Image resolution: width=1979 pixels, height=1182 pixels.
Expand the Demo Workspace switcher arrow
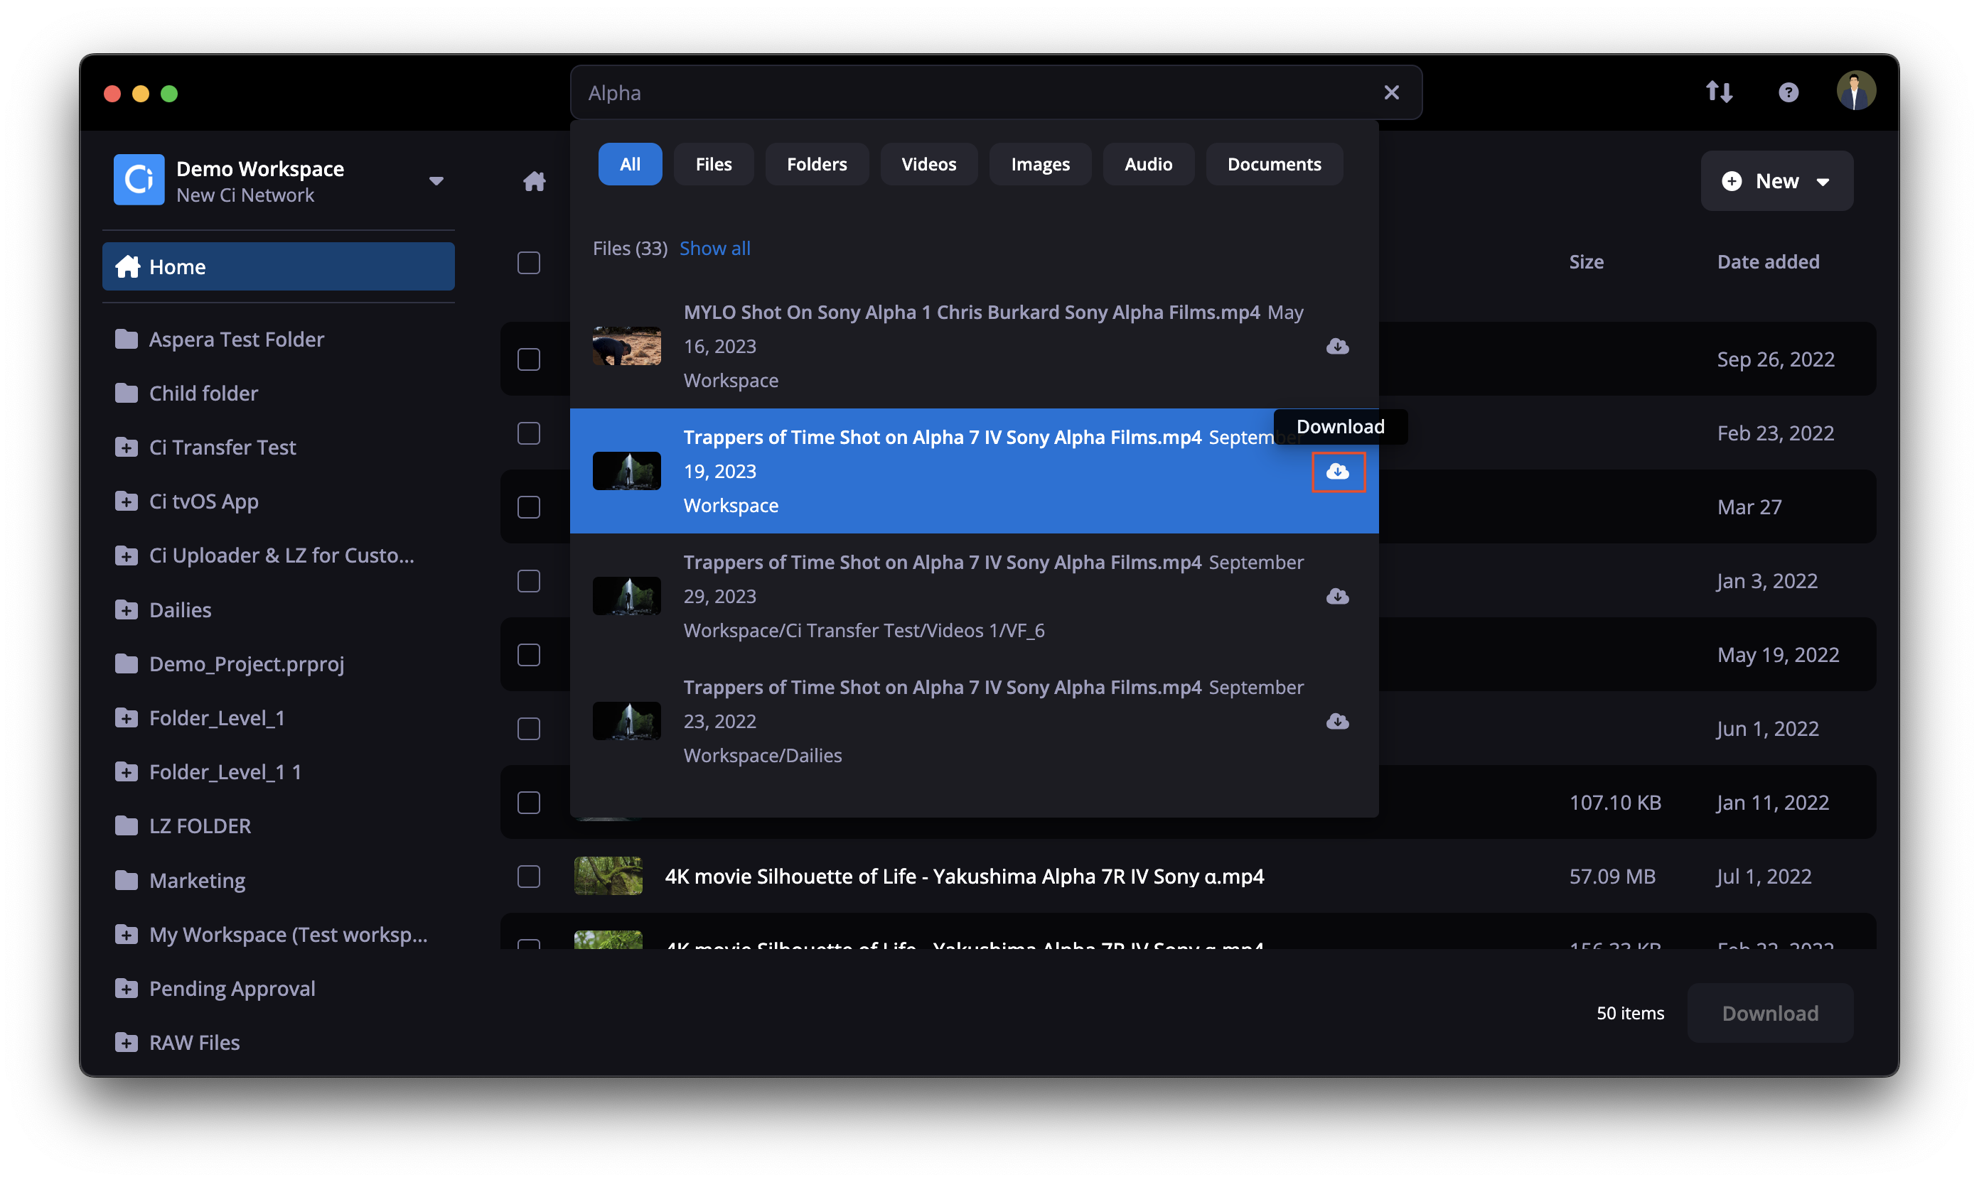coord(436,182)
